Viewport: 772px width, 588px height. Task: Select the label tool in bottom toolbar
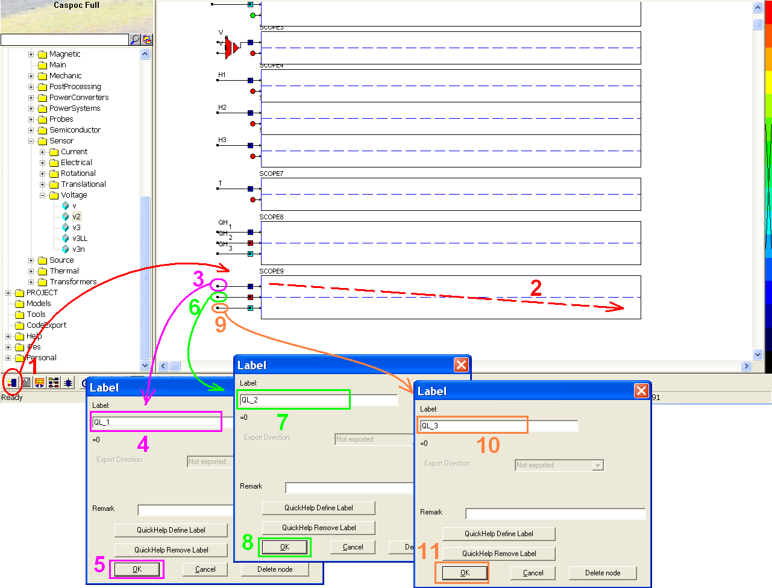(12, 382)
